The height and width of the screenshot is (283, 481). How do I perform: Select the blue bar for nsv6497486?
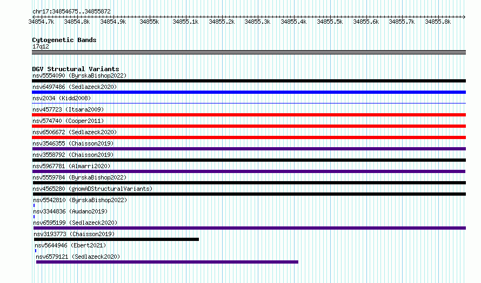(249, 92)
